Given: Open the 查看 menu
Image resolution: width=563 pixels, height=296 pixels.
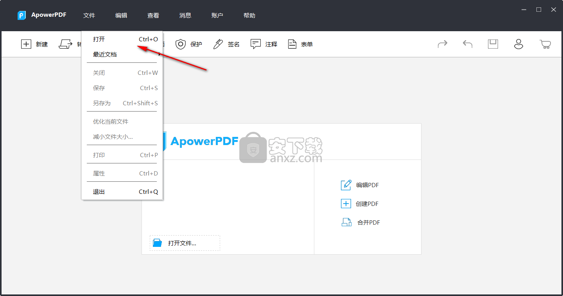Looking at the screenshot, I should coord(153,16).
